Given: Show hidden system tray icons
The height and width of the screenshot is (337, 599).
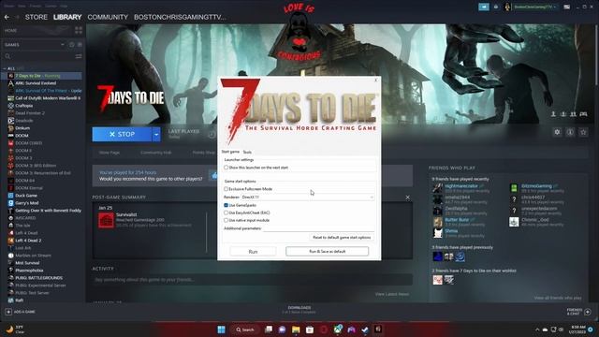Looking at the screenshot, I should point(537,330).
